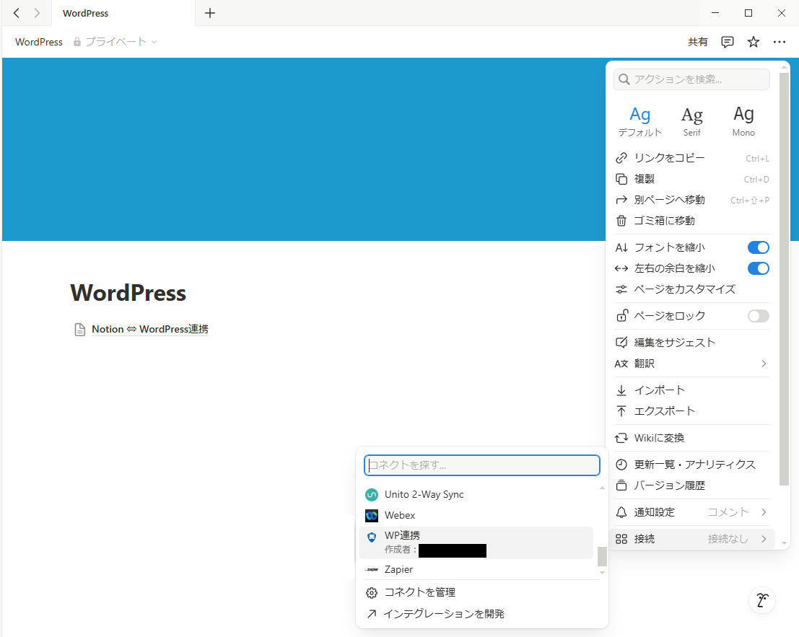Disable the フォントを縮小 toggle
The width and height of the screenshot is (799, 637).
coord(758,247)
